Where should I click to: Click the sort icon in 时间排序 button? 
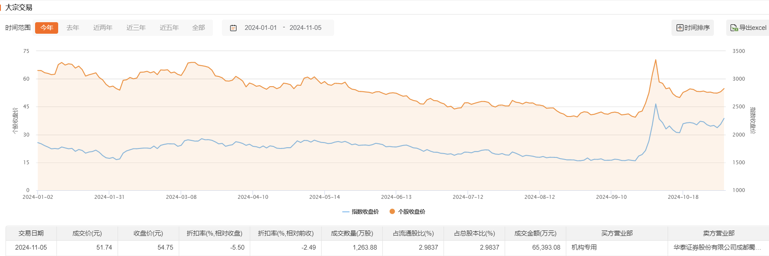(x=680, y=28)
